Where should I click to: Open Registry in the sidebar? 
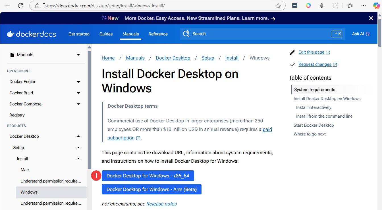[17, 115]
